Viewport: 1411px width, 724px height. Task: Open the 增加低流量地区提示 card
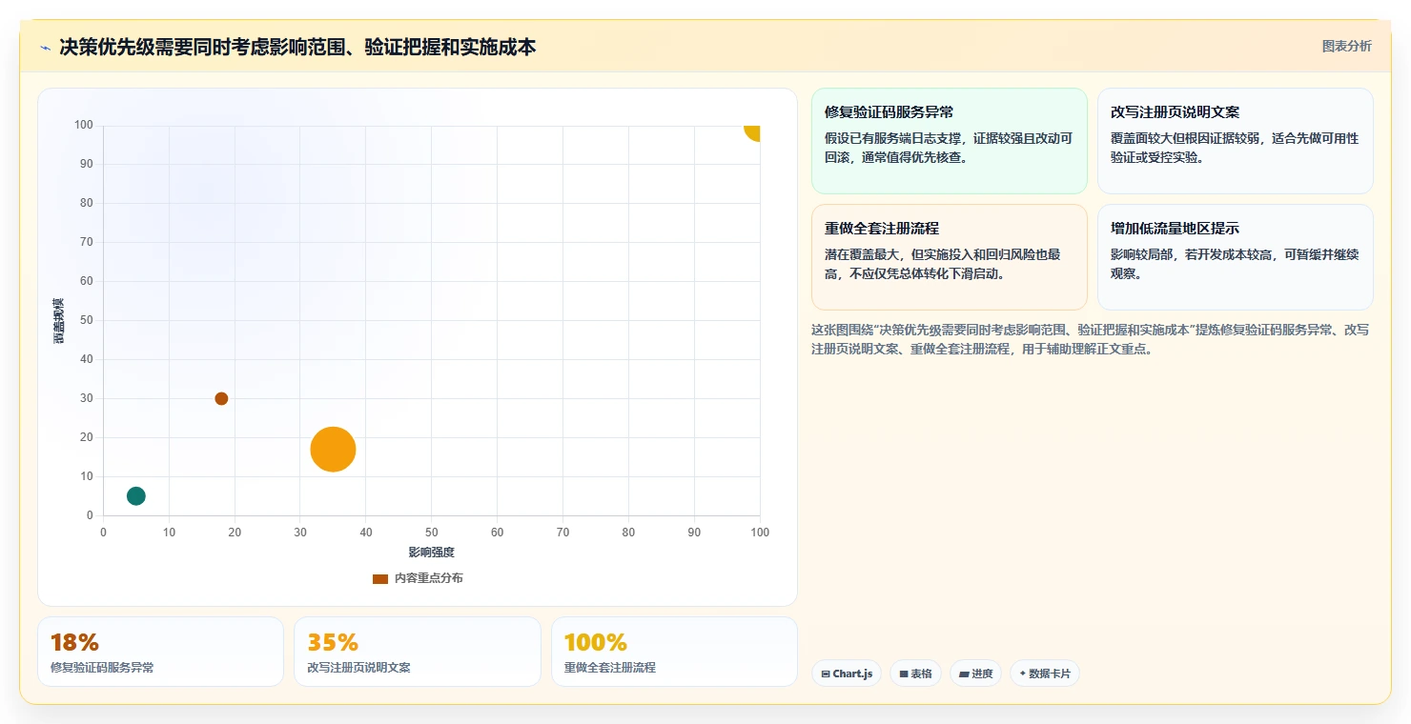1236,257
